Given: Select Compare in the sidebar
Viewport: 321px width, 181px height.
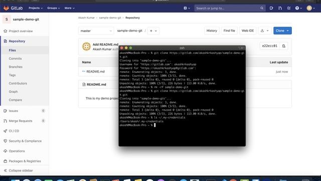Looking at the screenshot, I should click(x=16, y=100).
